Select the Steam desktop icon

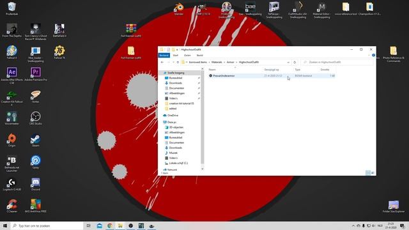click(x=36, y=140)
